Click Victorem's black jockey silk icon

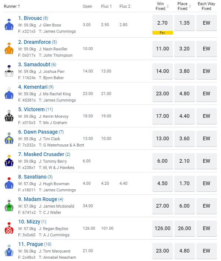(x=9, y=116)
